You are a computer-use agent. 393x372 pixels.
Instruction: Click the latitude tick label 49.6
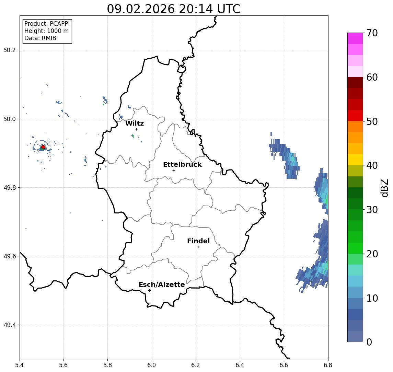coord(10,256)
